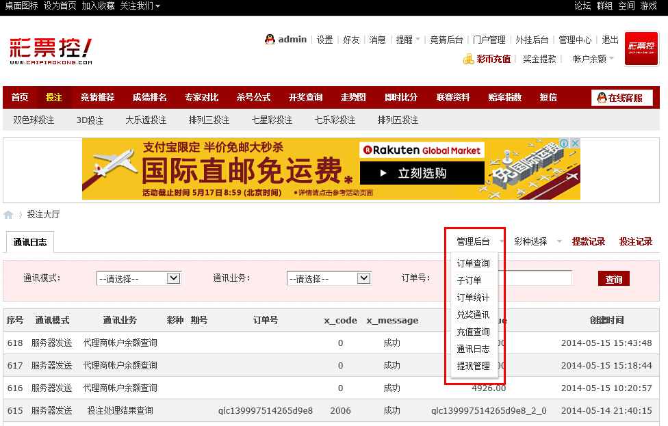Open the 赔率指数 nav item

pyautogui.click(x=505, y=98)
